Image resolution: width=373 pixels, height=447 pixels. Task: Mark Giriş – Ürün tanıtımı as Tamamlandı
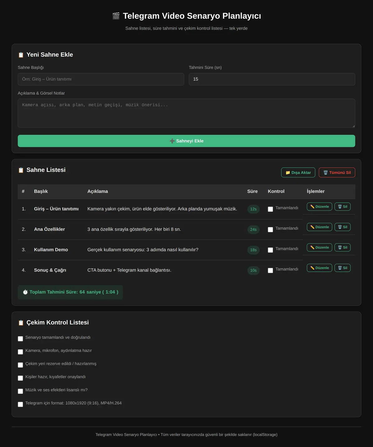(270, 209)
